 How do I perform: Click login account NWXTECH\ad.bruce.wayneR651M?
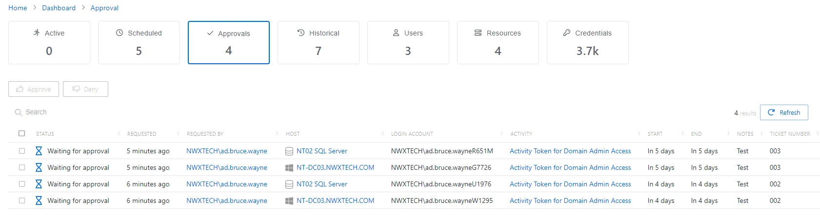[x=442, y=151]
